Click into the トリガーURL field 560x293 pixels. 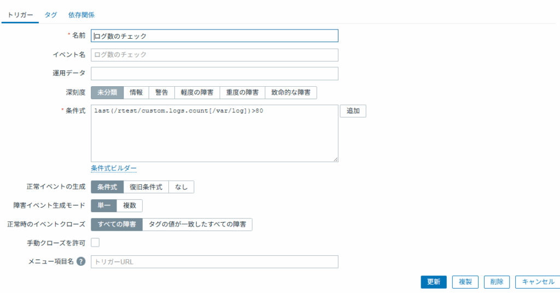(214, 262)
